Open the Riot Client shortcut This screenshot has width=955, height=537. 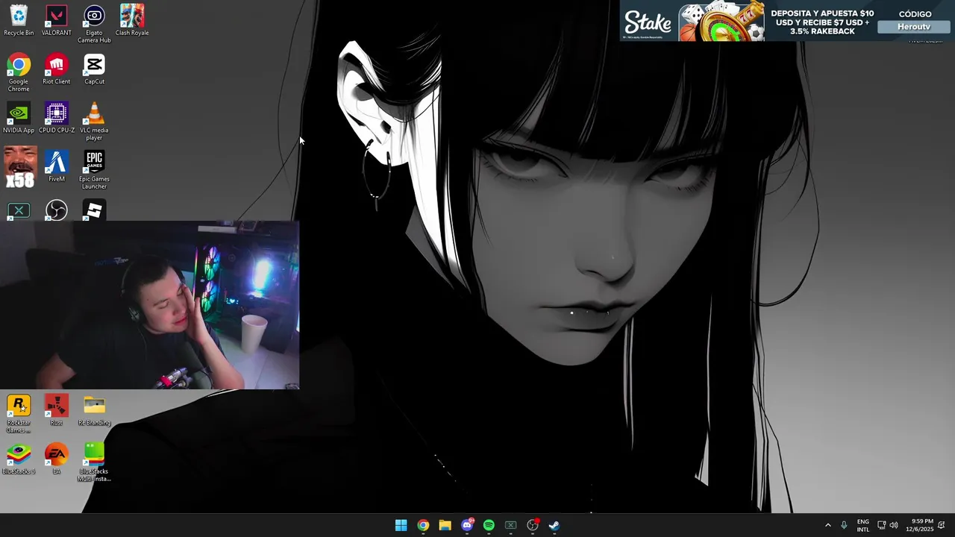(x=57, y=69)
